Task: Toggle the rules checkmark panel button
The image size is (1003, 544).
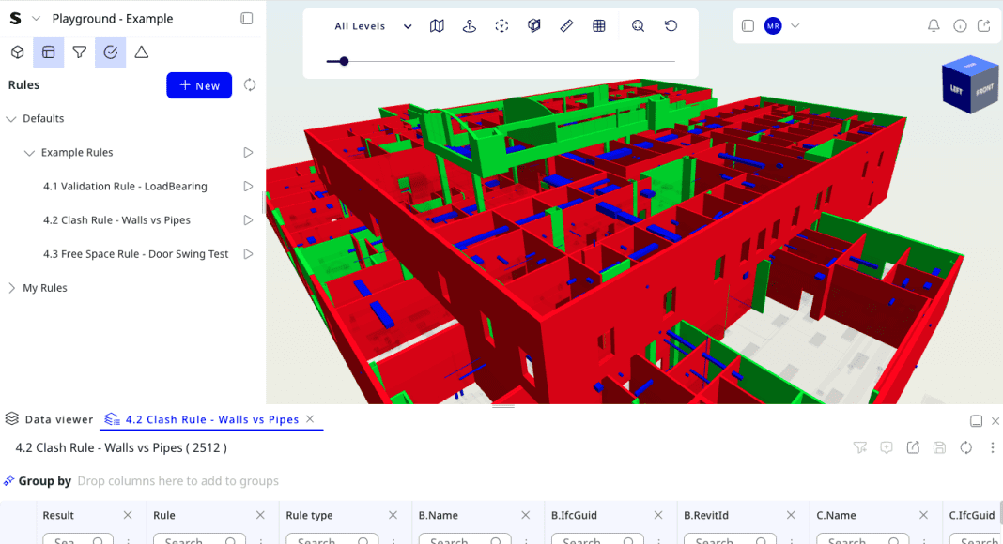Action: click(110, 53)
